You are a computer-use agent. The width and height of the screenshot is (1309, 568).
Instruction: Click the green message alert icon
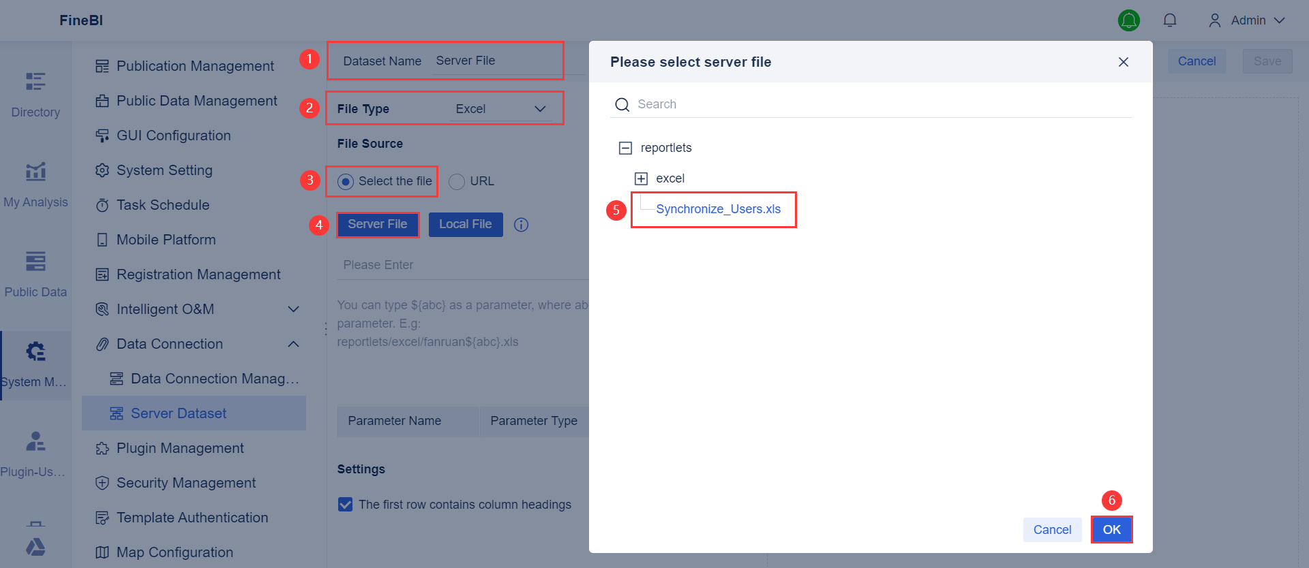pos(1129,20)
